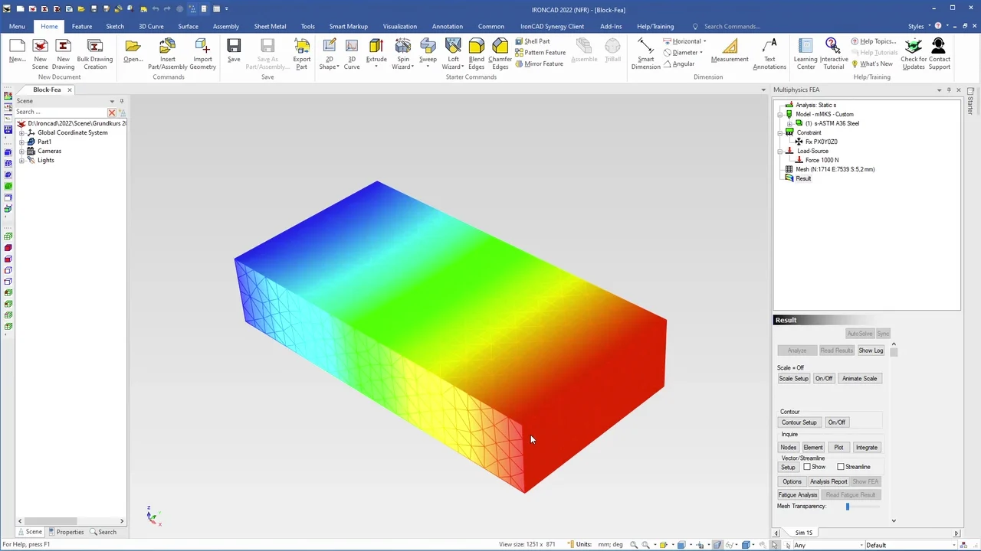Open Interactive Tutorial icon
981x551 pixels.
(x=833, y=47)
